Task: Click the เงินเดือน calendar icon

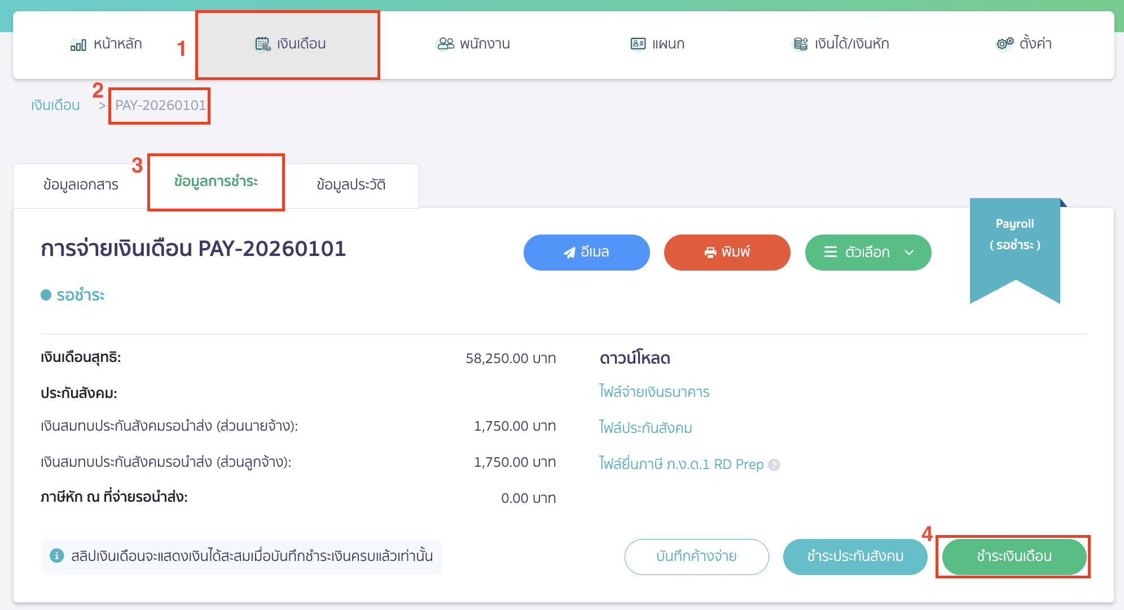Action: click(x=262, y=44)
